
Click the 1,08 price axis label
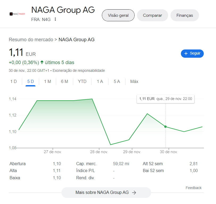click(x=13, y=148)
